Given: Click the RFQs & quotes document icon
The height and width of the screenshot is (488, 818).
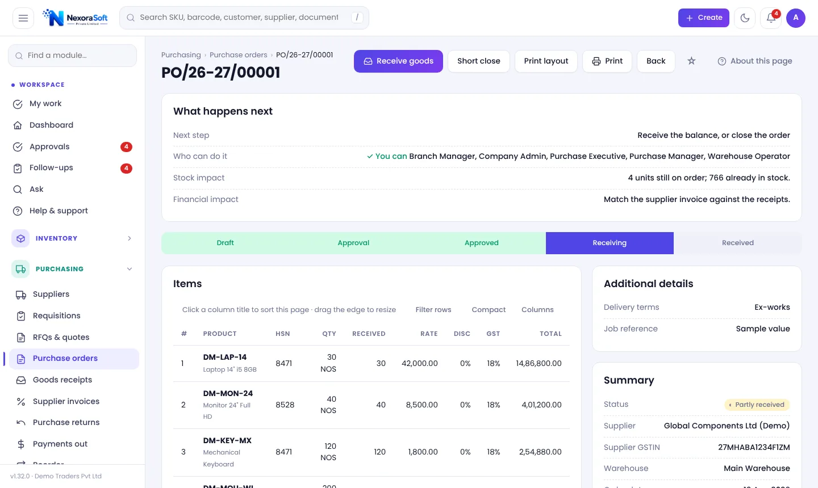Looking at the screenshot, I should click(x=21, y=338).
